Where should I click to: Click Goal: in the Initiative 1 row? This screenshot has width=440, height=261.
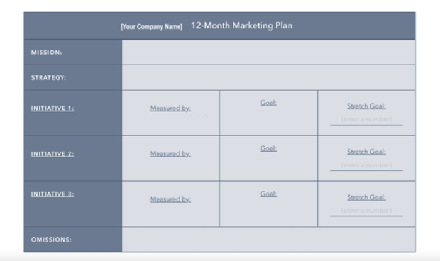pos(268,103)
